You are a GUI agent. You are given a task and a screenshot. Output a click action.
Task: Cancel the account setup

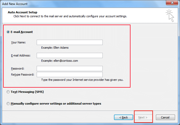click(x=165, y=117)
